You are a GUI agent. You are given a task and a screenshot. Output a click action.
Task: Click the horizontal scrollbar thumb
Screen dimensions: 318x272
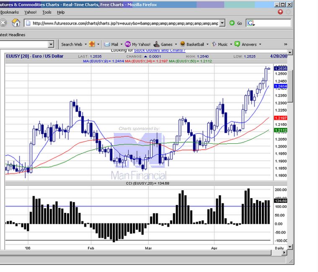coord(135,253)
